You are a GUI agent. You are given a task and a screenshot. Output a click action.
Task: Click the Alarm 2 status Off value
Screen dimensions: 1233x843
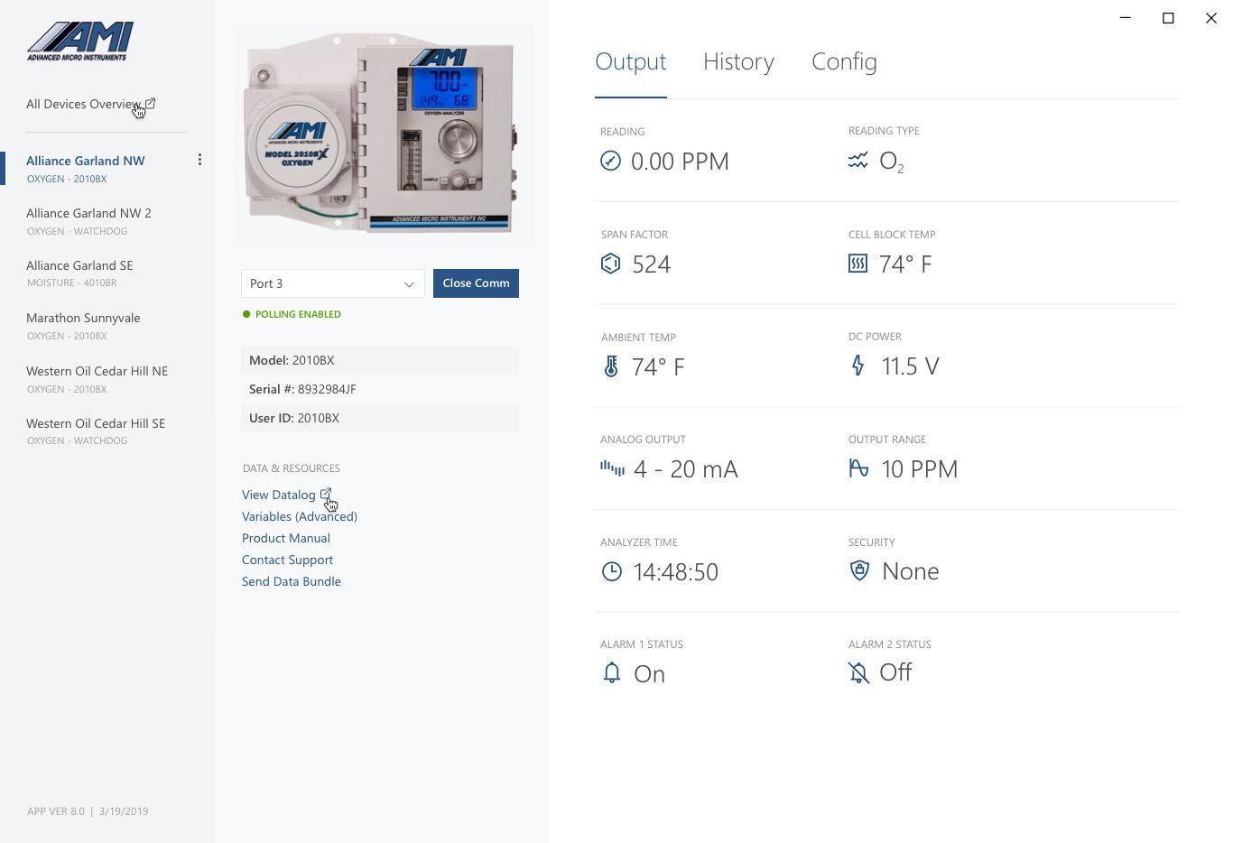895,672
